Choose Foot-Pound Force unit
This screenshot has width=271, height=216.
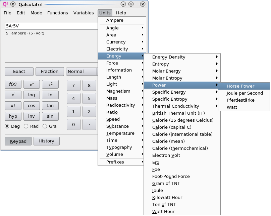click(182, 177)
